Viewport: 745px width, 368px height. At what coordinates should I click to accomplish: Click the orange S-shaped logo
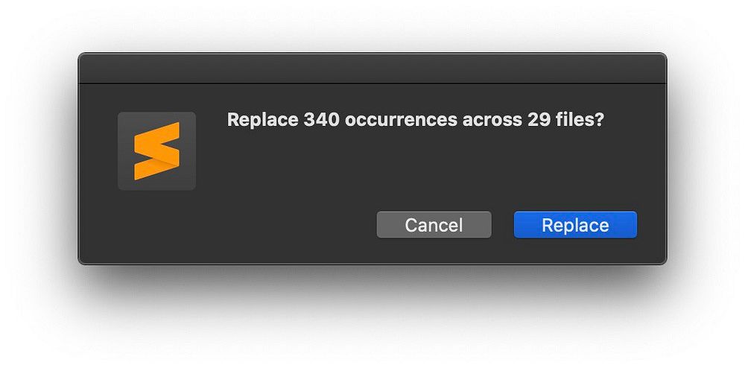(x=156, y=151)
